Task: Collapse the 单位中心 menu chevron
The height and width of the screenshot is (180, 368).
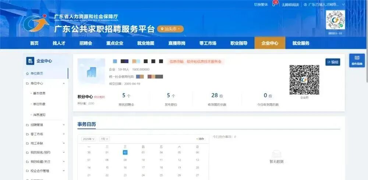Action: [64, 83]
